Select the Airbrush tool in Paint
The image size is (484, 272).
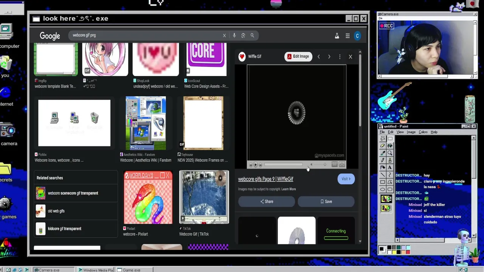point(383,167)
